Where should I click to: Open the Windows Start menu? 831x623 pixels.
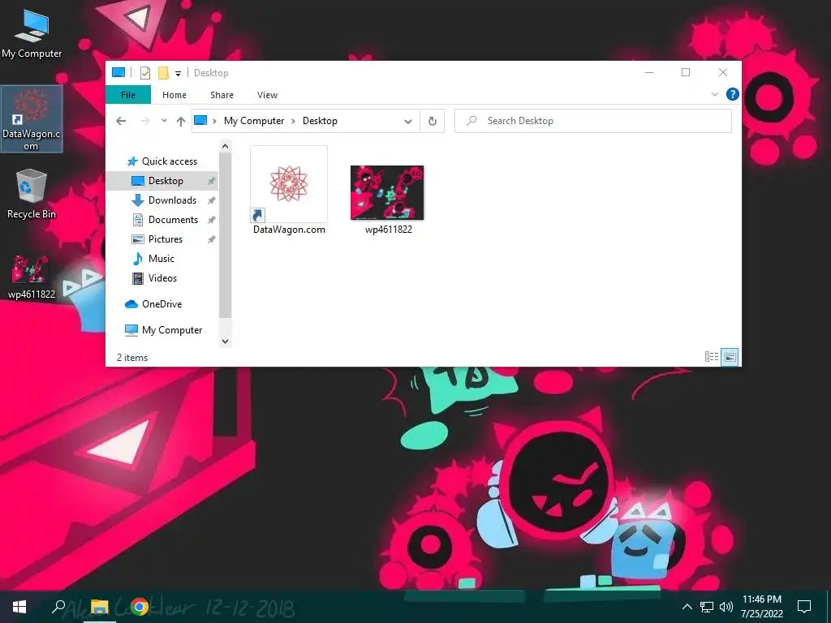click(19, 607)
